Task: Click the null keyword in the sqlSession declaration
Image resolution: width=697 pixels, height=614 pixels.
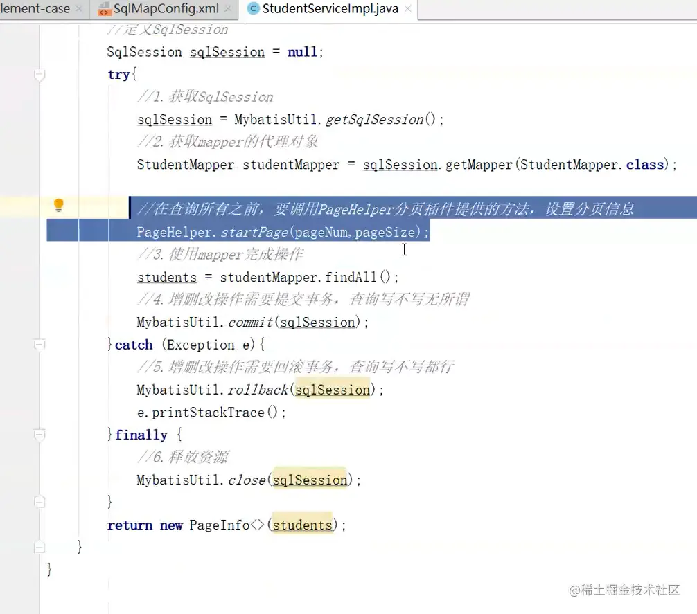Action: pos(302,52)
